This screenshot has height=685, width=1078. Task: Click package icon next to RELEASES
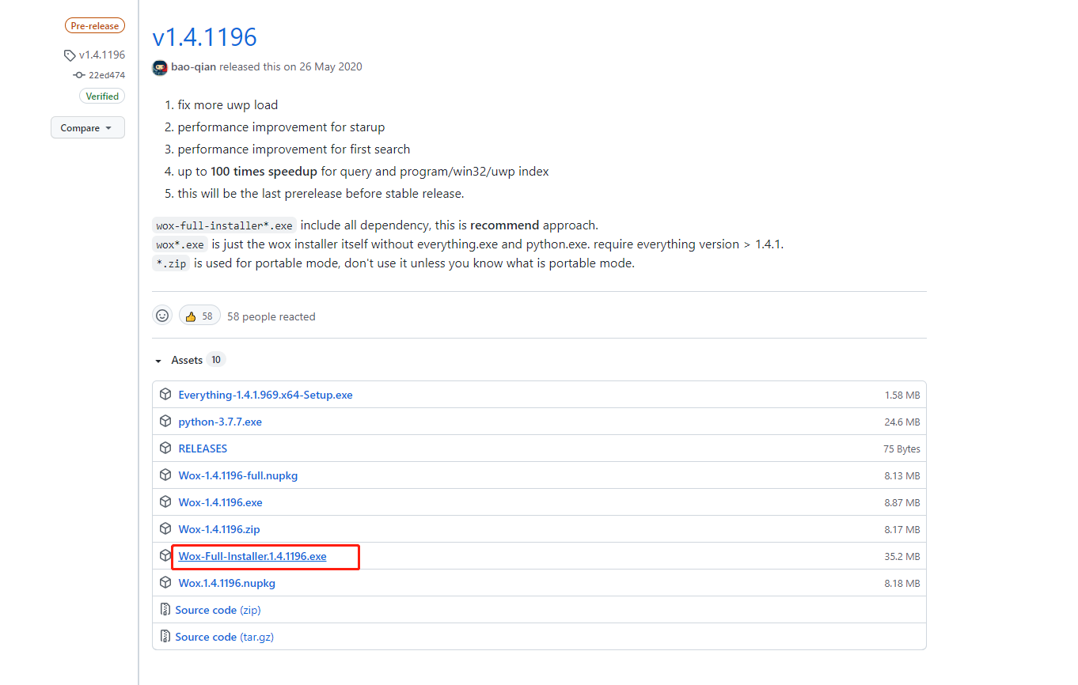click(x=165, y=448)
